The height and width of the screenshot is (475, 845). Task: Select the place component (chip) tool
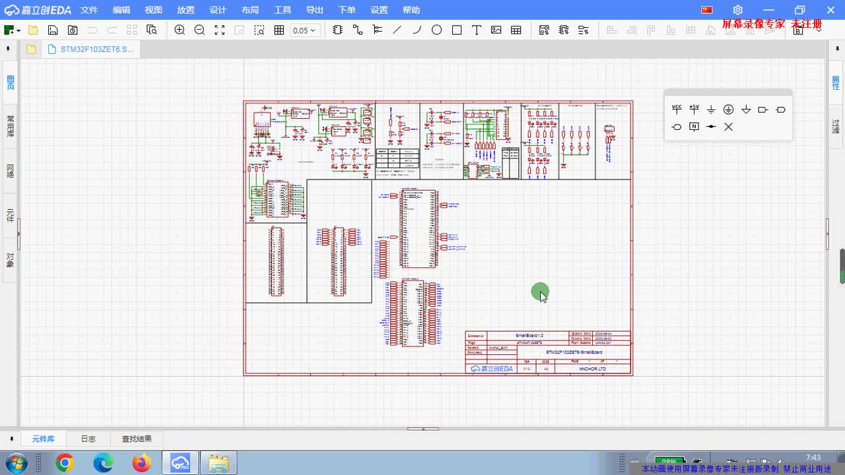(x=337, y=30)
